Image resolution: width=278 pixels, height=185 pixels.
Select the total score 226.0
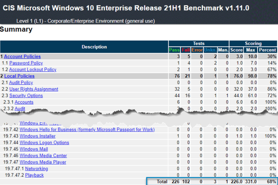tap(236, 182)
